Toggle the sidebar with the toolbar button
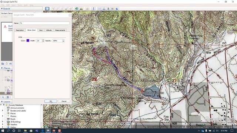This screenshot has width=237, height=133. tap(47, 8)
